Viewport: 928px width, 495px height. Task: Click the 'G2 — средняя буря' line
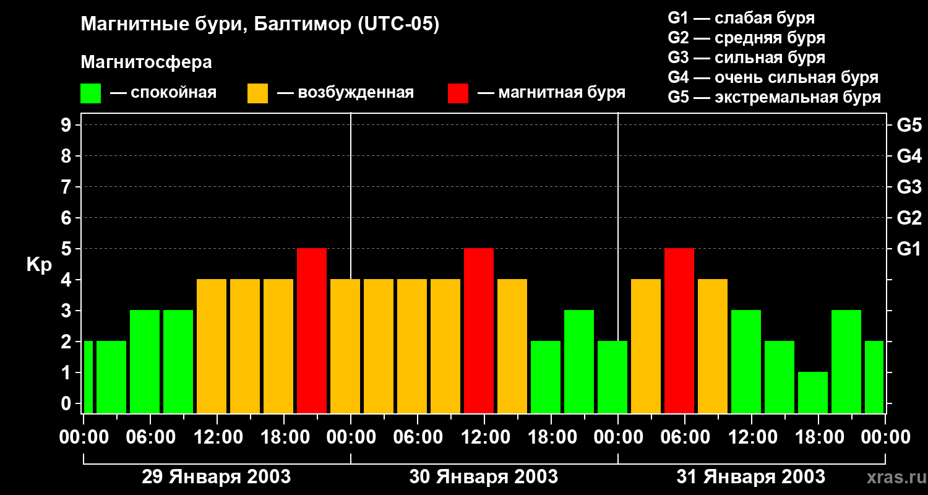746,37
